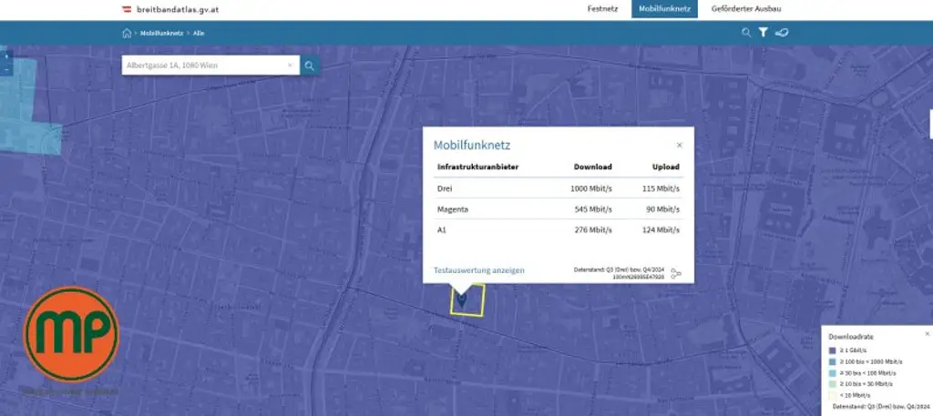The image size is (933, 416).
Task: Click the Drei provider row name
Action: point(444,188)
